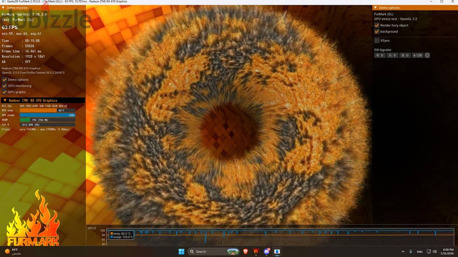Uncheck GPU monitoring checkbox

pos(4,86)
